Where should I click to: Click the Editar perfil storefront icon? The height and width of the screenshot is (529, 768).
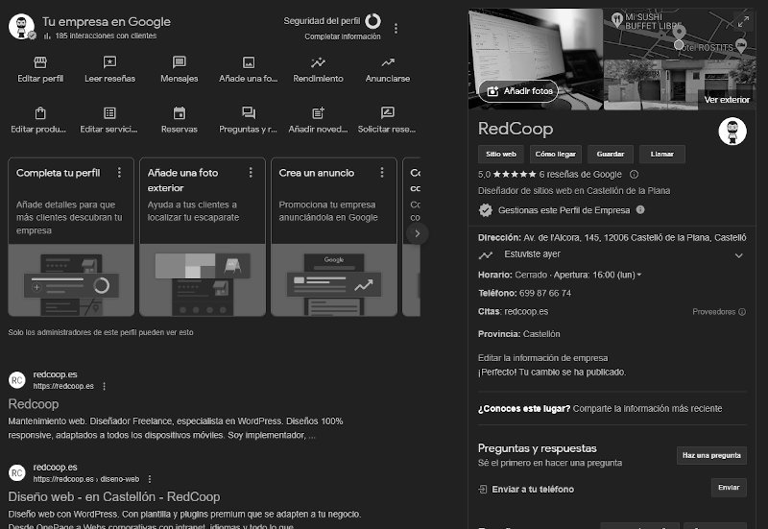(40, 62)
